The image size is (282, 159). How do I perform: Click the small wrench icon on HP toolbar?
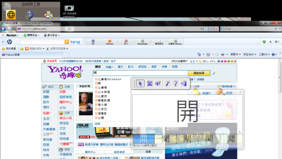coord(270,42)
